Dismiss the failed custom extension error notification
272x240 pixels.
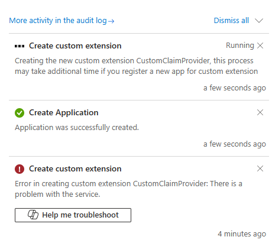click(260, 168)
